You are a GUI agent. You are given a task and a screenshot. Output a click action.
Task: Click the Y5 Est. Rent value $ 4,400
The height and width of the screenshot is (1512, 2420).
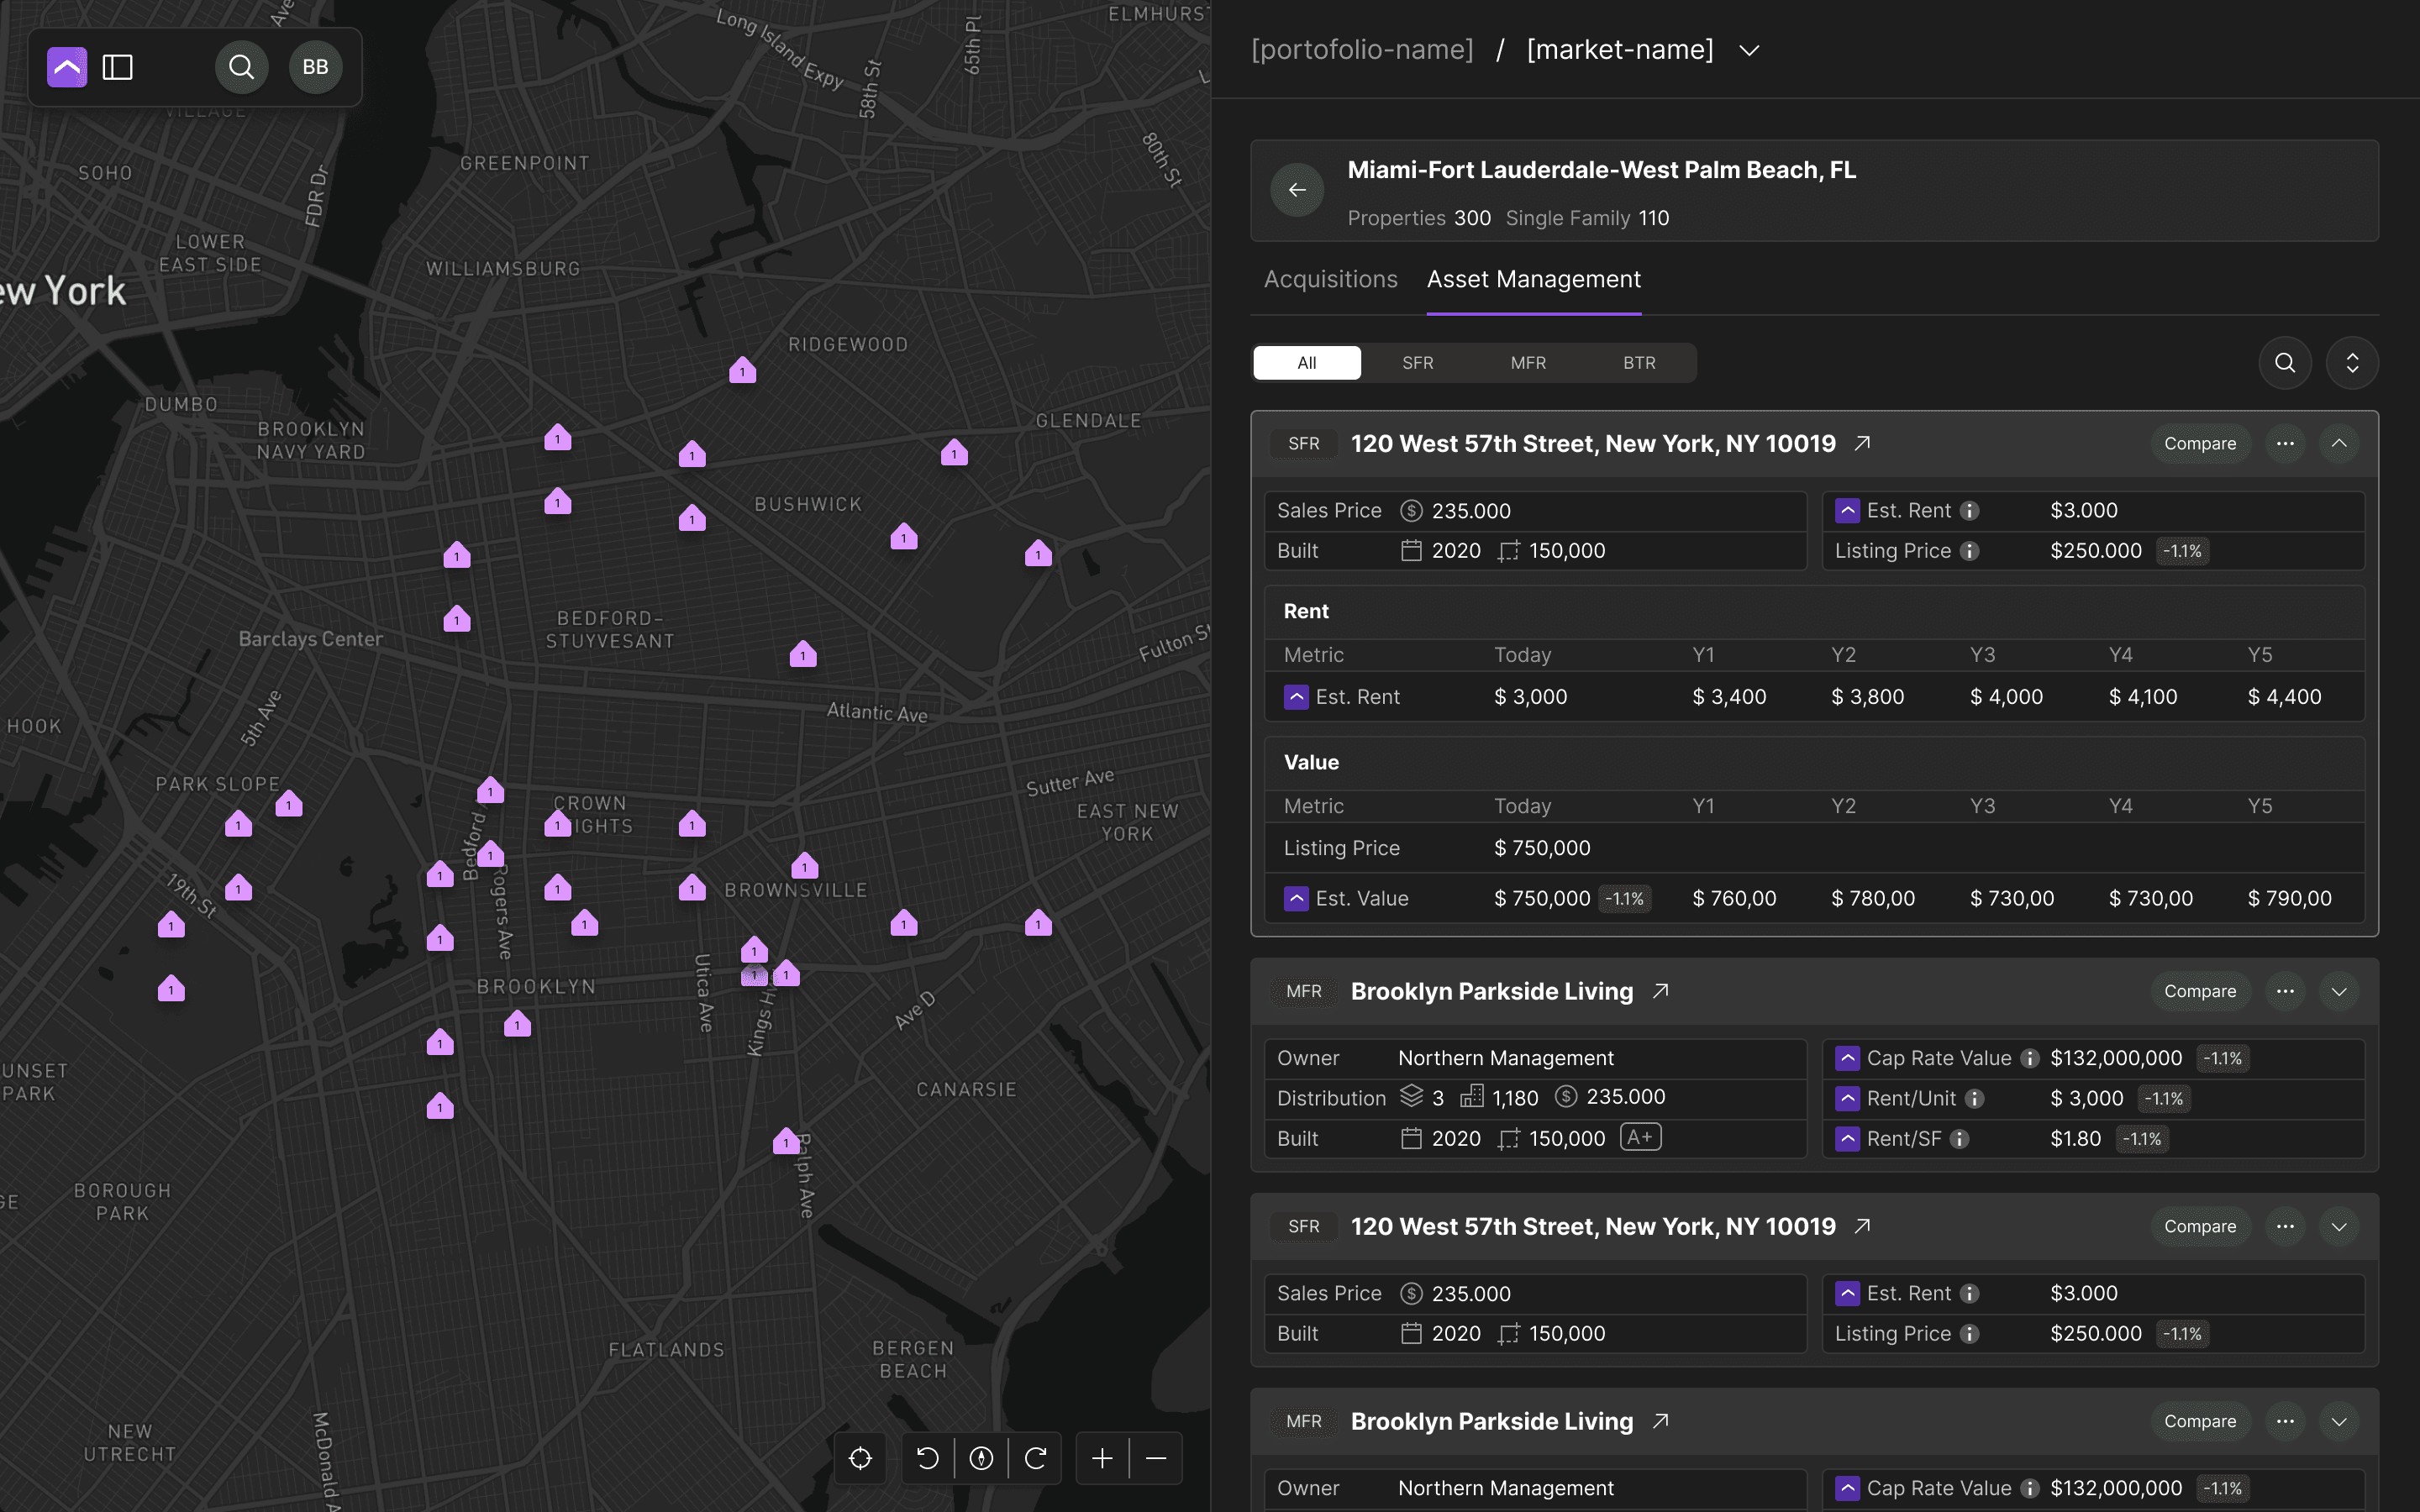point(2285,697)
